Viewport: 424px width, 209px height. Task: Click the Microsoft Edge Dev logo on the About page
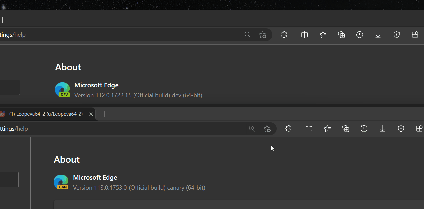tap(62, 89)
